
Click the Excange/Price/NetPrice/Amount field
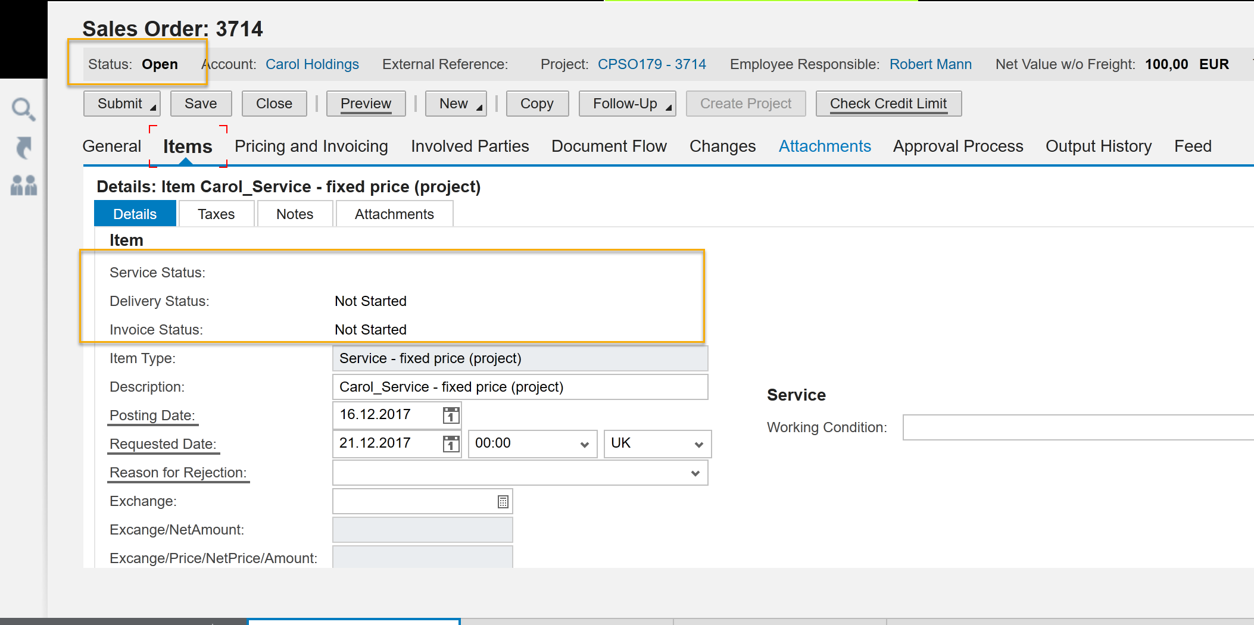point(422,557)
